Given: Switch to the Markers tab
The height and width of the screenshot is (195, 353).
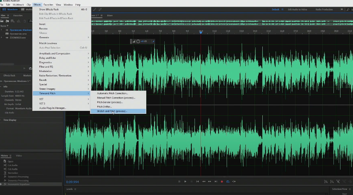Looking at the screenshot, I should coord(27,76).
